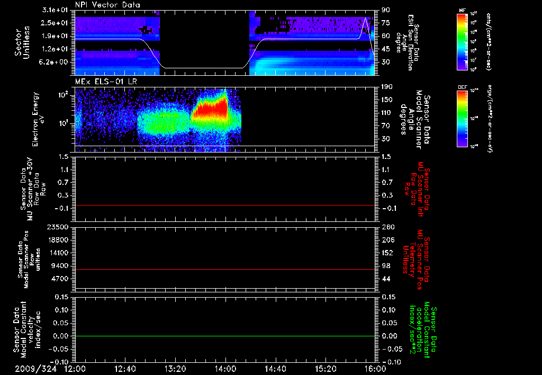Click the 16:00 time axis label
Viewport: 542px width, 375px height.
[x=375, y=369]
